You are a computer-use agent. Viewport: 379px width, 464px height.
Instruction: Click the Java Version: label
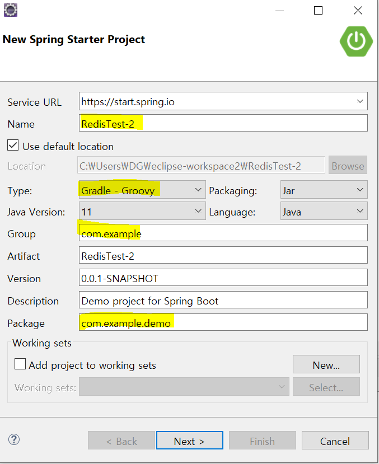(x=36, y=212)
